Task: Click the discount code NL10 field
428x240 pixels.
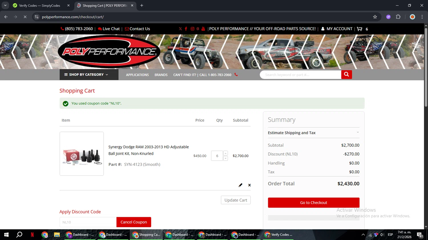Action: (88, 222)
